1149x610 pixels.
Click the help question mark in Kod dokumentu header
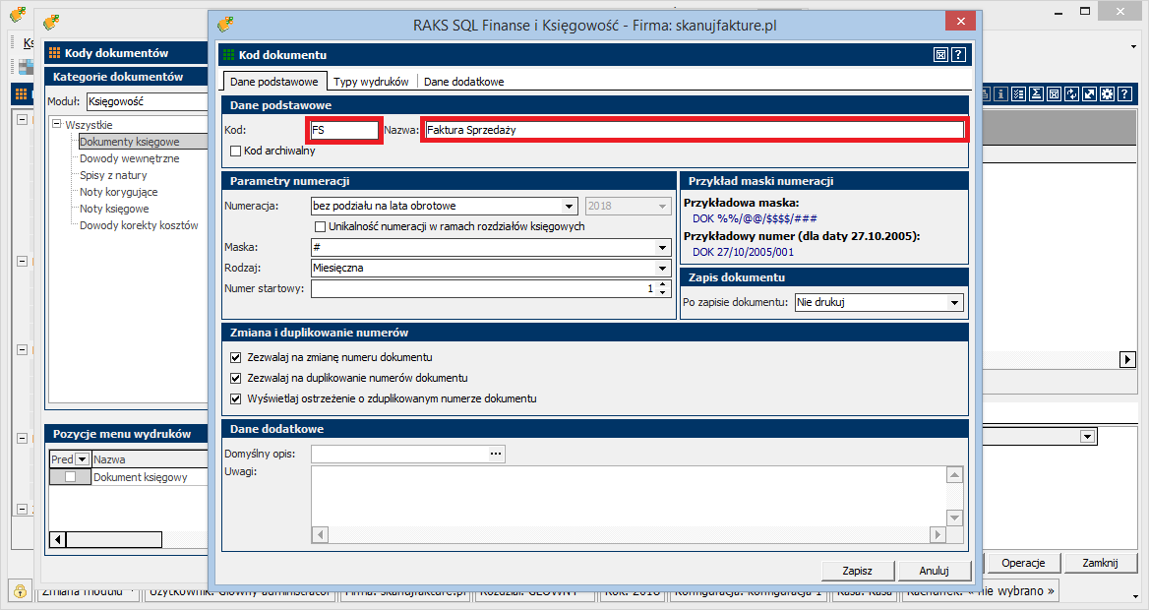click(x=958, y=55)
